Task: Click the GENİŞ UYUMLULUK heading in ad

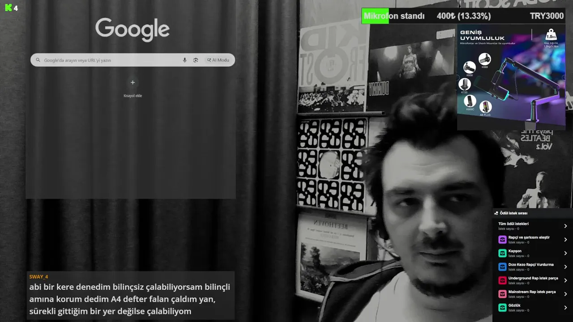Action: 482,35
